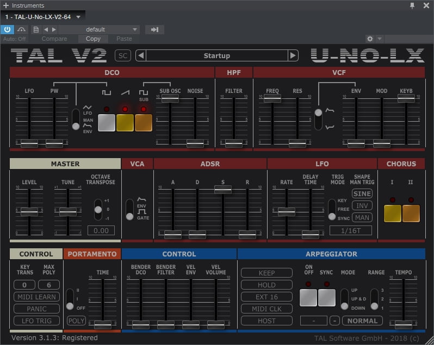Switch the DCO PWM LFO/MAN/ENV selector

click(76, 120)
